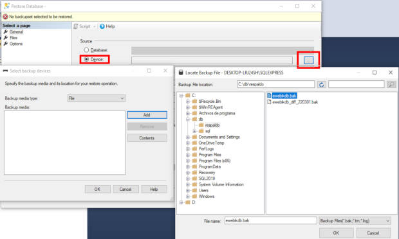Collapse the db folder node
399x239 pixels.
click(188, 119)
